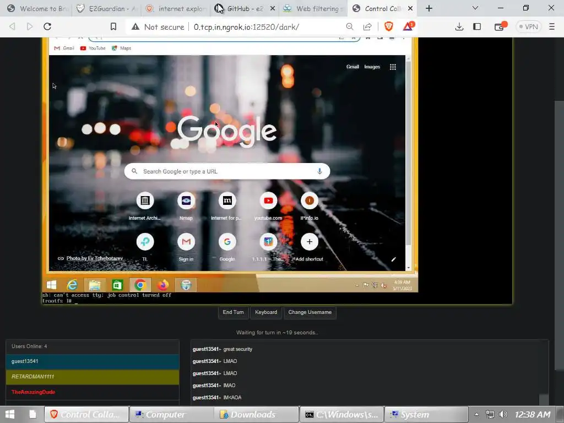This screenshot has height=423, width=564.
Task: Open Gmail link at top right in VM
Action: tap(352, 67)
